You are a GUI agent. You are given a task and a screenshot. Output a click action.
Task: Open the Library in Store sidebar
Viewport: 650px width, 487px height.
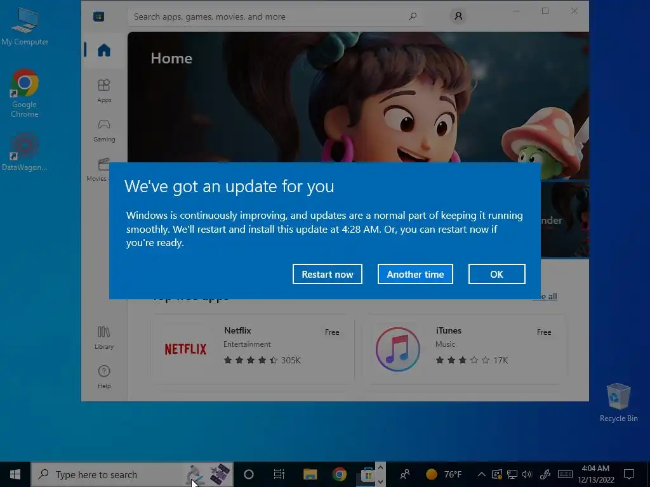pos(103,337)
